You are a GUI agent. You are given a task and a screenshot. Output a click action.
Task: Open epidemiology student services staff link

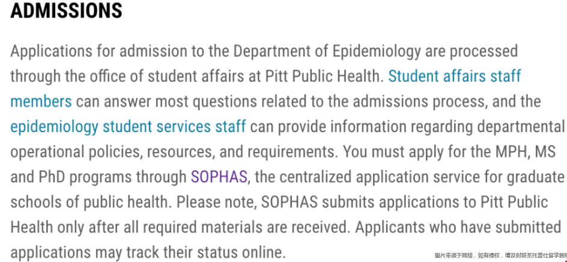tap(128, 127)
